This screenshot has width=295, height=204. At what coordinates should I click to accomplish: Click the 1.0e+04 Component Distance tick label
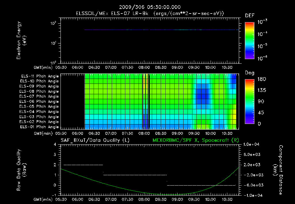251,144
